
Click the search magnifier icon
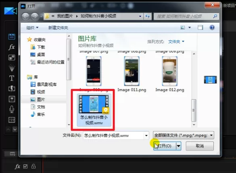click(x=215, y=16)
